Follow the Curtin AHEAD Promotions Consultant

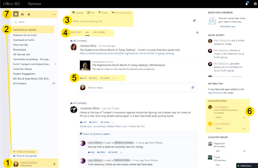pyautogui.click(x=219, y=117)
